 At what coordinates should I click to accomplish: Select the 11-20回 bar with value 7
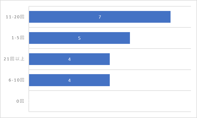pyautogui.click(x=100, y=17)
